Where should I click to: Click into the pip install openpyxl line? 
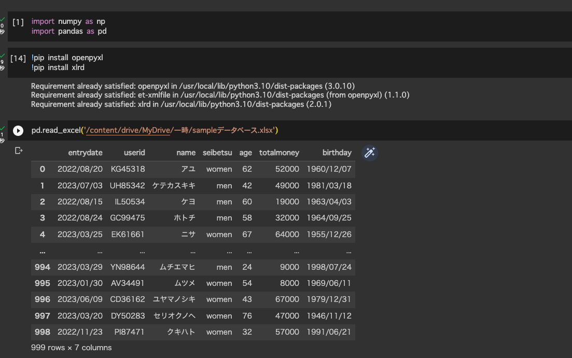[x=67, y=58]
